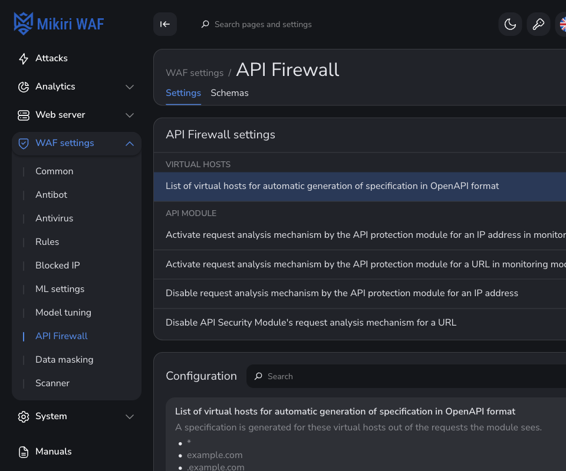The height and width of the screenshot is (471, 566).
Task: Open the Scanner page
Action: (x=52, y=383)
